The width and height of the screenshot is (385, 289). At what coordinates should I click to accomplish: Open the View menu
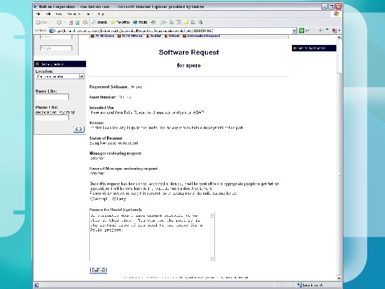tap(59, 14)
